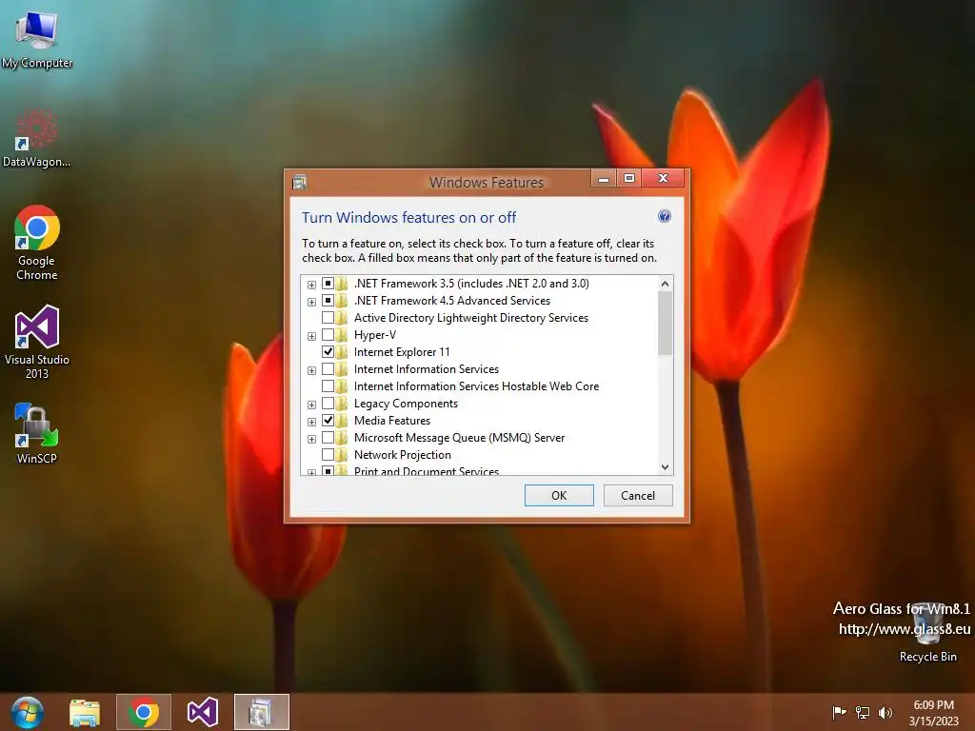The width and height of the screenshot is (975, 731).
Task: Check the Network Projection box
Action: tap(328, 455)
